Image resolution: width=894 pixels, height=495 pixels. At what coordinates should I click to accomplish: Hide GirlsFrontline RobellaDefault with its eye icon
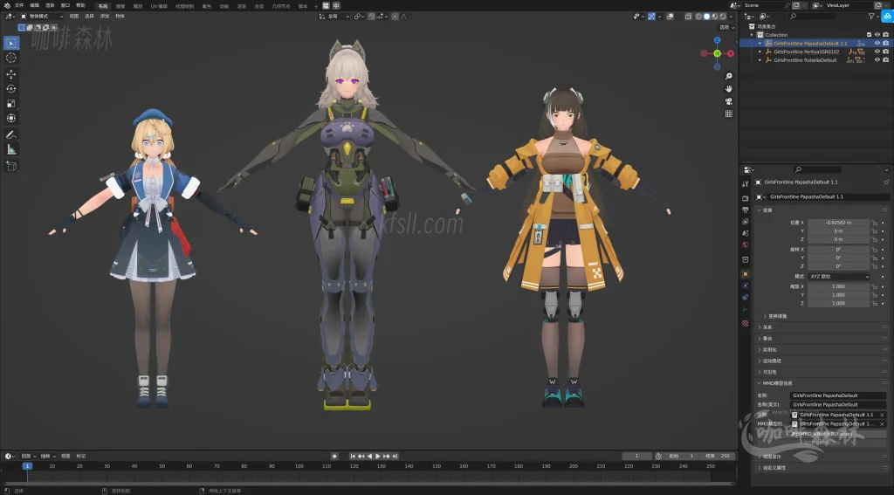point(877,60)
